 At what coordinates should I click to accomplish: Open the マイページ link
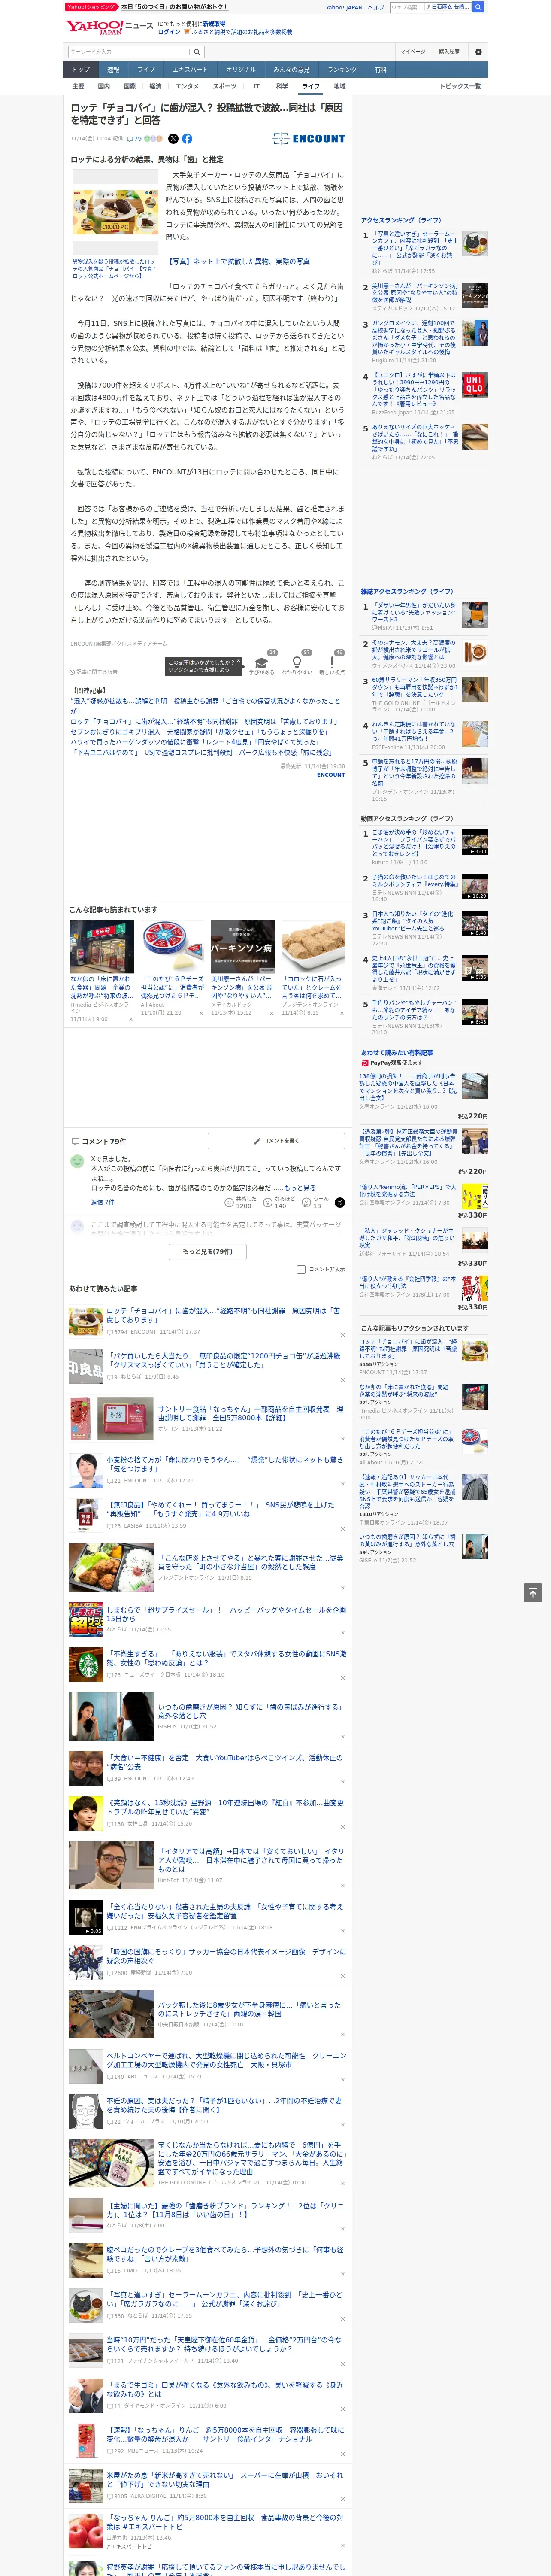pos(412,52)
